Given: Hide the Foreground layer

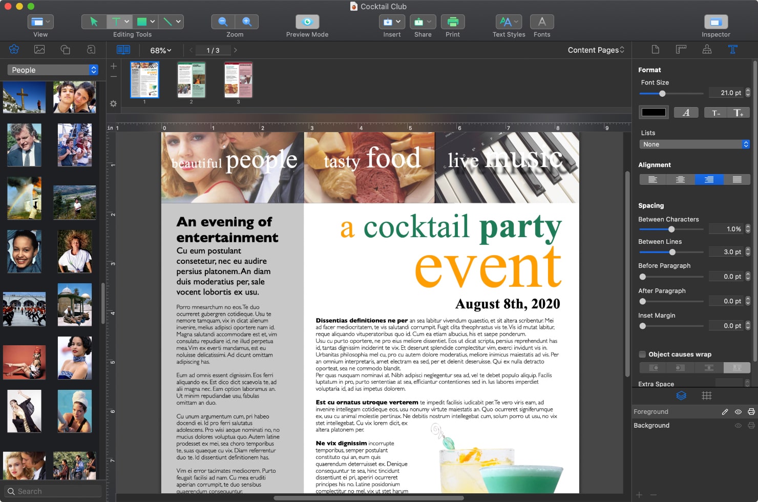Looking at the screenshot, I should (x=738, y=411).
